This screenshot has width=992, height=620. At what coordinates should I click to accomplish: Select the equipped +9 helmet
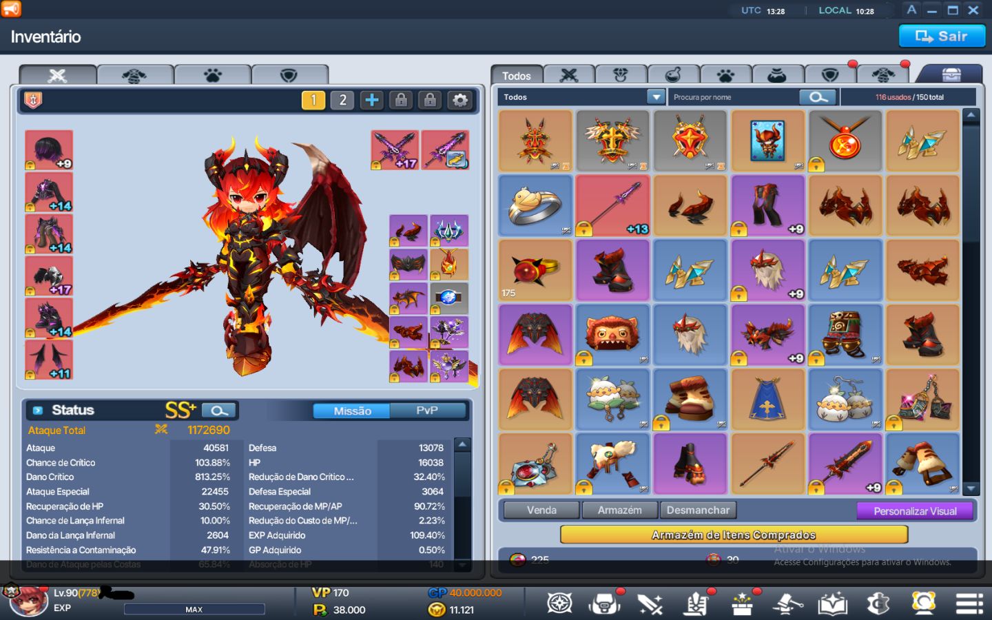click(x=49, y=150)
